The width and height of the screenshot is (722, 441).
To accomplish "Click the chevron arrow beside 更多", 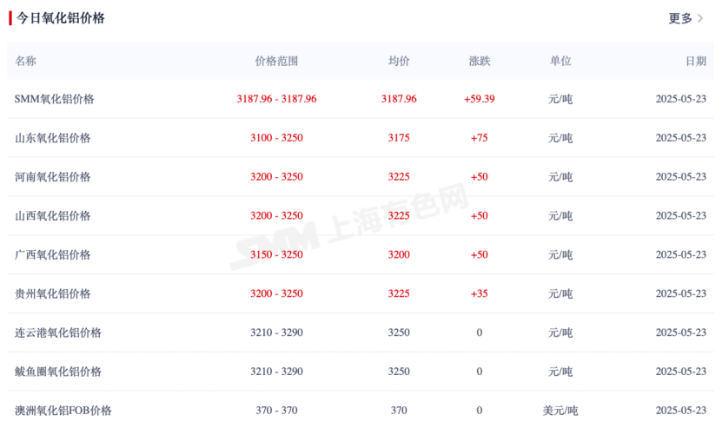I will [700, 18].
